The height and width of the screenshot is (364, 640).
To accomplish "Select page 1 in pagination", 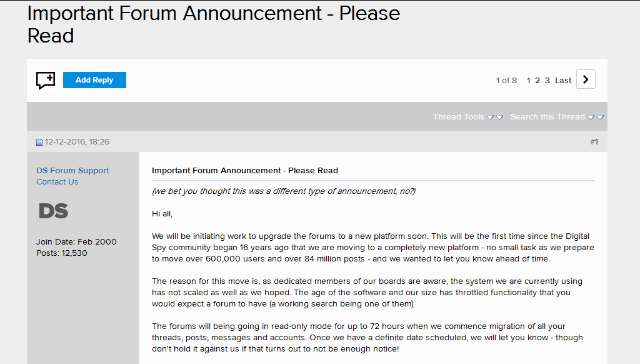I will (529, 81).
